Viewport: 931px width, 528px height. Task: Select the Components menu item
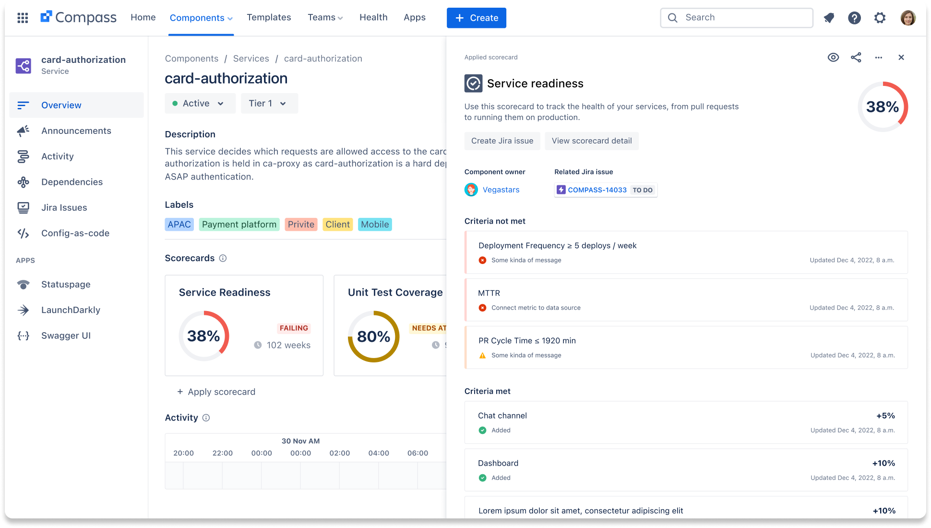(x=200, y=17)
